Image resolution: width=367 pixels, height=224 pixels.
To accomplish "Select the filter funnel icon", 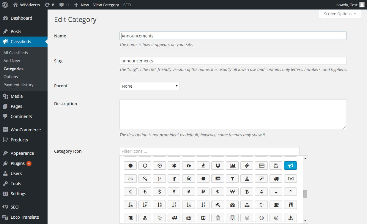I will (x=232, y=179).
